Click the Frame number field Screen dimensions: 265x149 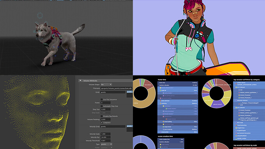click(106, 103)
